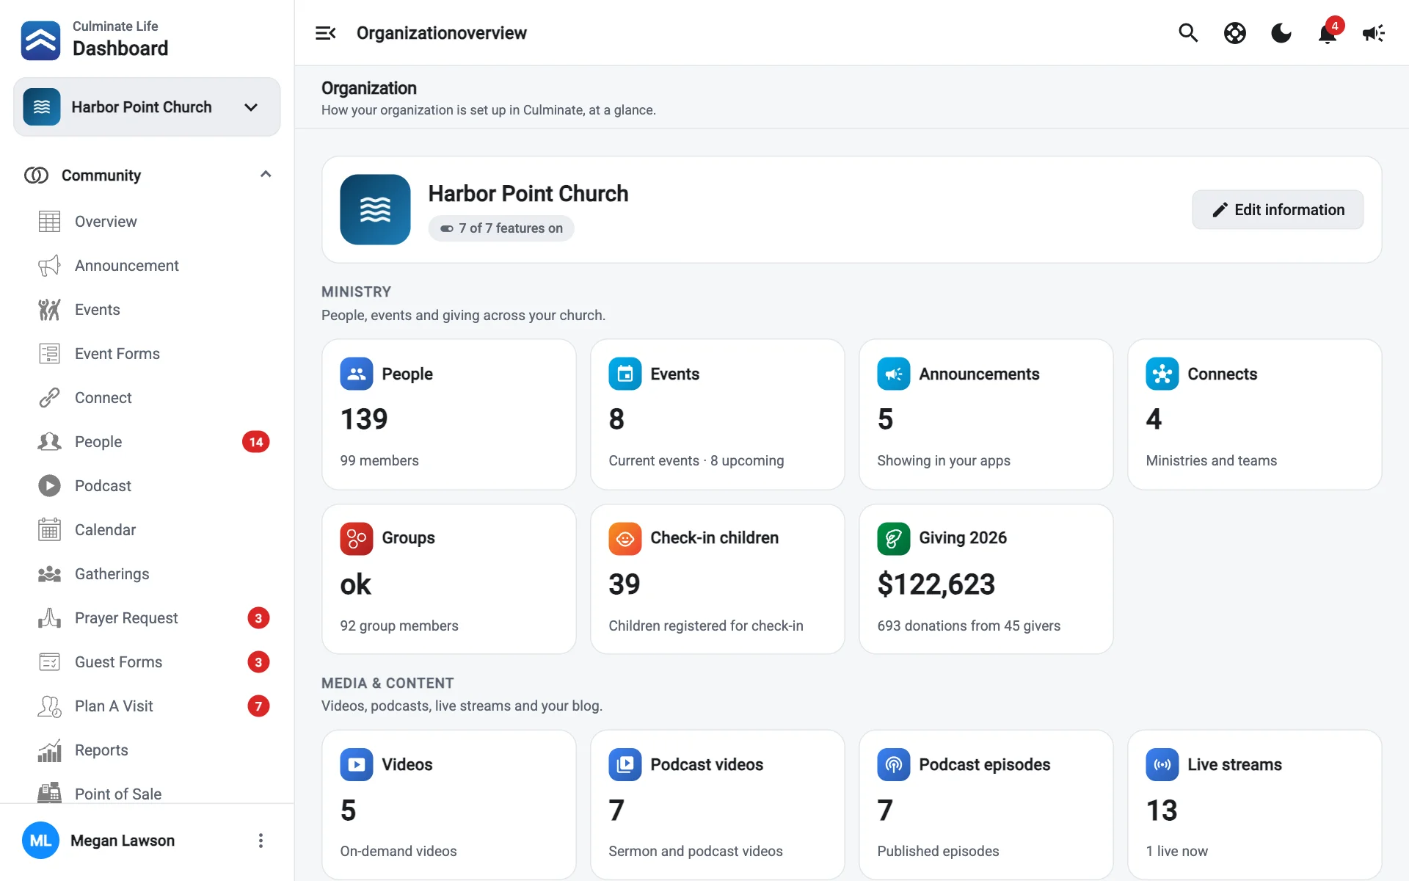The height and width of the screenshot is (881, 1409).
Task: Click the Harbor Point Church wave logo card
Action: click(375, 209)
